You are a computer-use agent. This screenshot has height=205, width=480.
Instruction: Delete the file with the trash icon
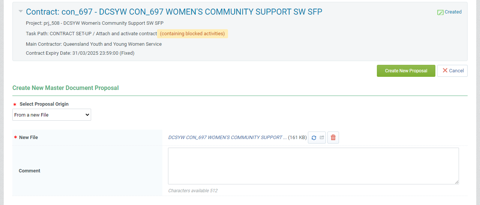[333, 138]
